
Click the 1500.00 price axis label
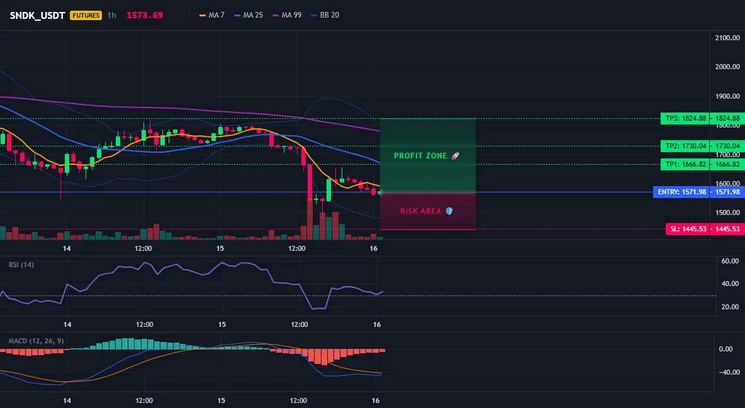[x=727, y=212]
